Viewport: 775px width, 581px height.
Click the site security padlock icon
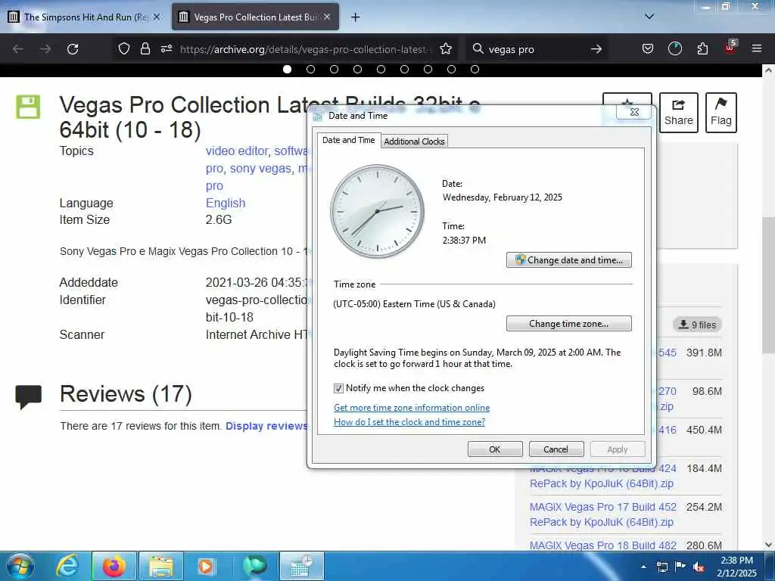pyautogui.click(x=145, y=48)
